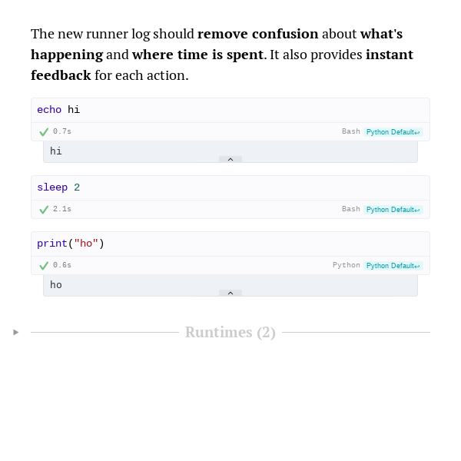The height and width of the screenshot is (461, 461).
Task: Click green checkmark of print cell
Action: click(x=44, y=266)
